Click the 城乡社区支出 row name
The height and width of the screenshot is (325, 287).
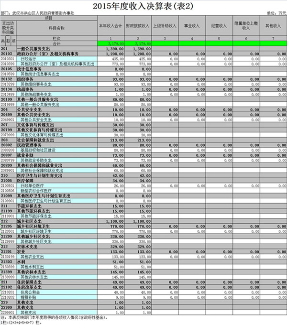click(x=33, y=222)
